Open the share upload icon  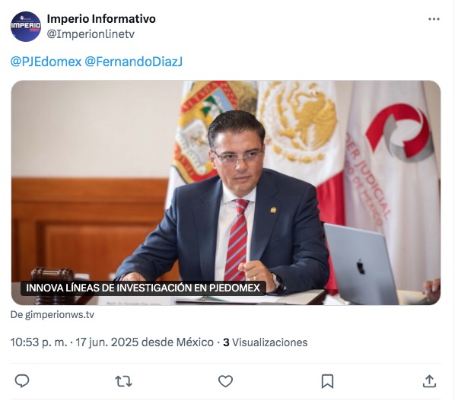click(429, 381)
